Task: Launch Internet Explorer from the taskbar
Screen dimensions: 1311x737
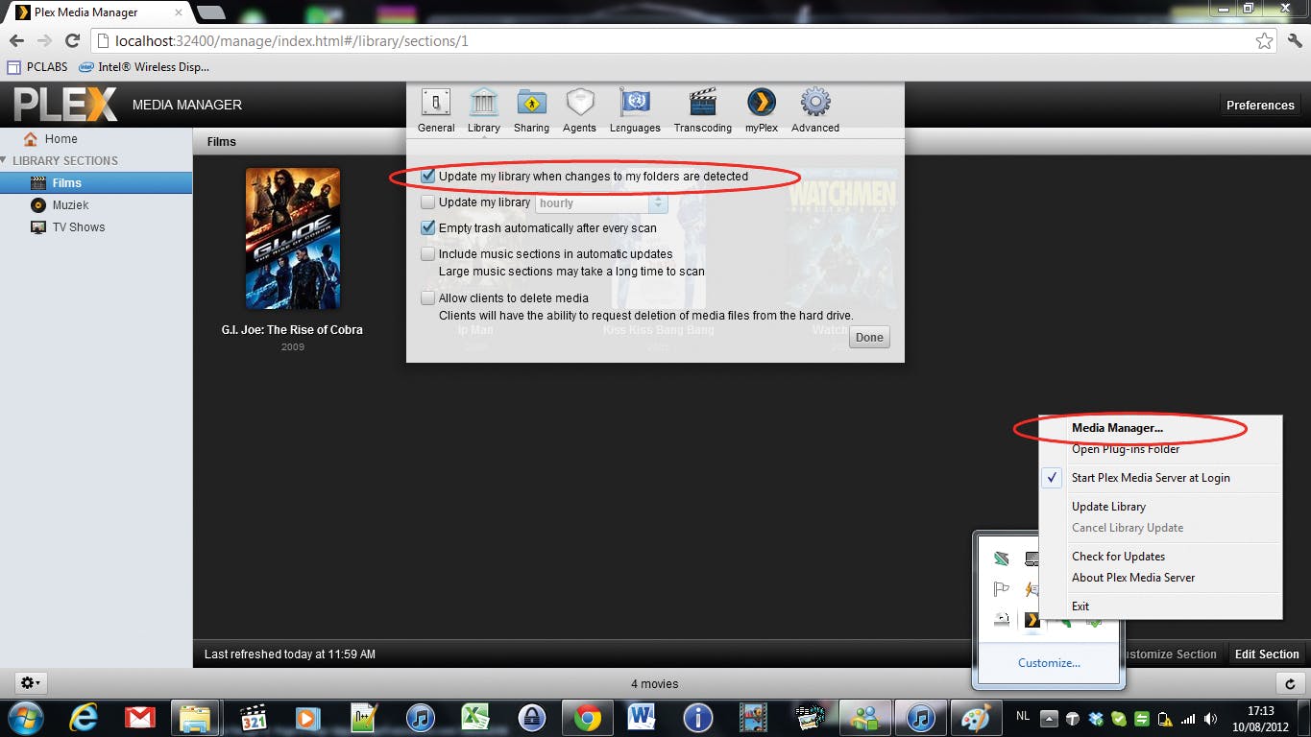Action: pos(85,718)
